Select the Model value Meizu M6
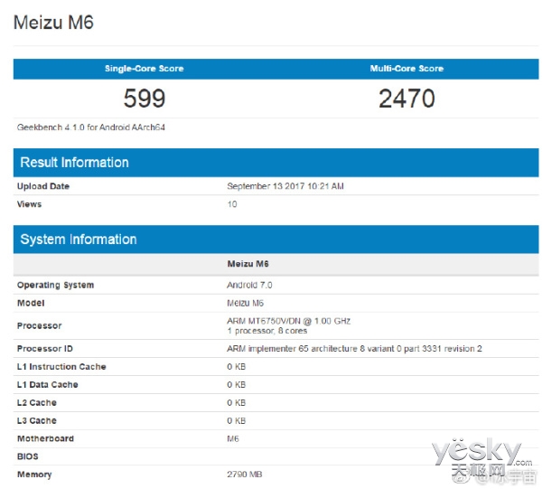 (x=245, y=303)
